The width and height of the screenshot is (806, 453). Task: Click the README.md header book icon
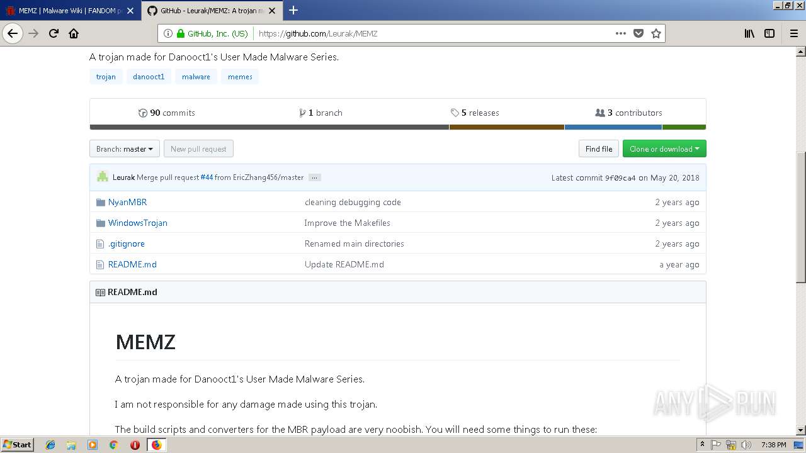click(x=100, y=292)
